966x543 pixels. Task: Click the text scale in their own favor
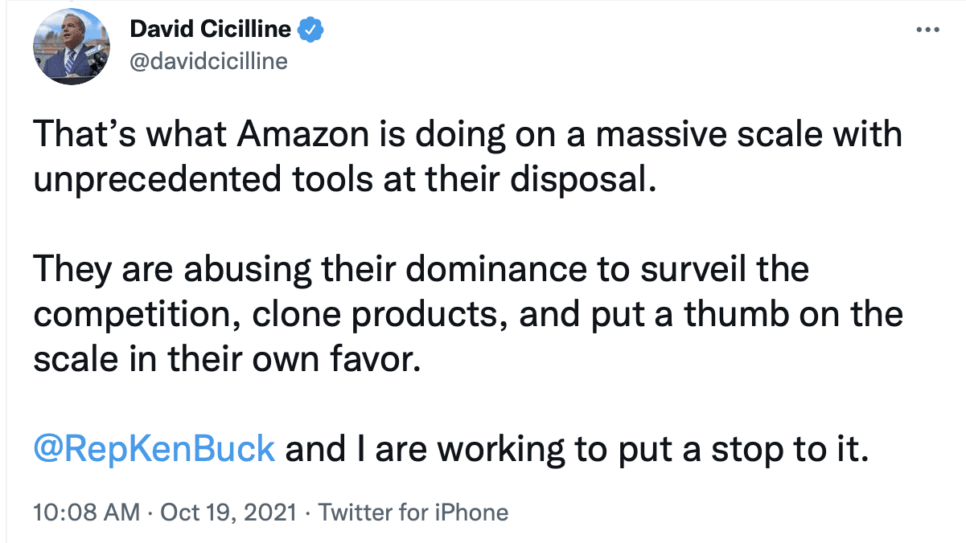tap(227, 360)
